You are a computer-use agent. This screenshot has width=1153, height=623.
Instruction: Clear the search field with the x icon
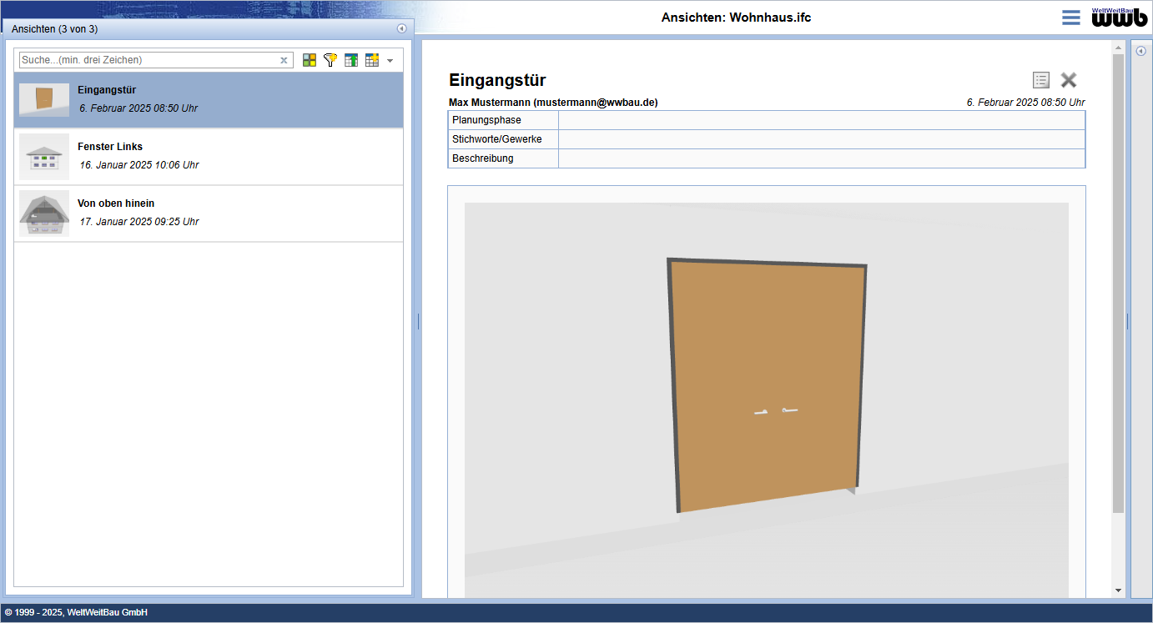284,60
